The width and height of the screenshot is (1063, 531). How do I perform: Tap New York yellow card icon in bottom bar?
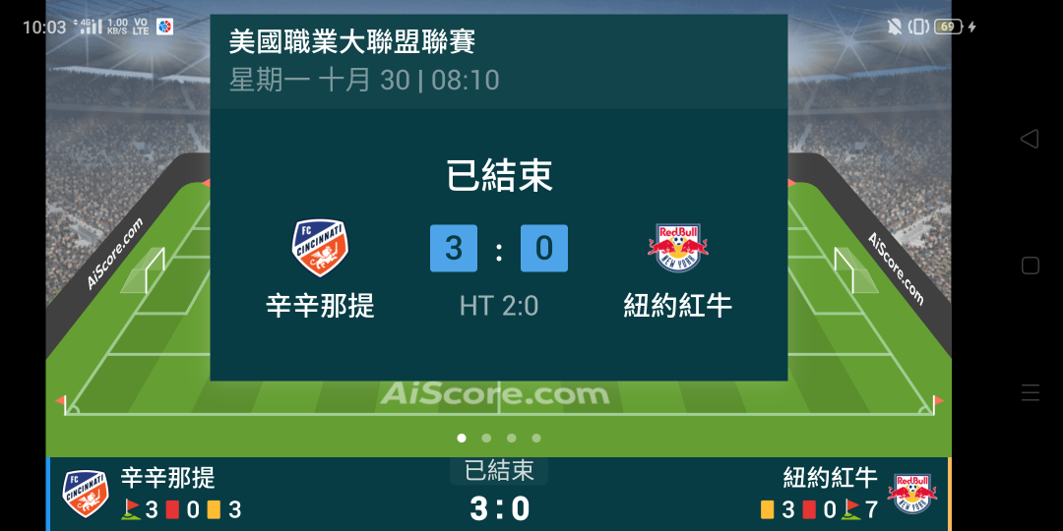coord(768,509)
